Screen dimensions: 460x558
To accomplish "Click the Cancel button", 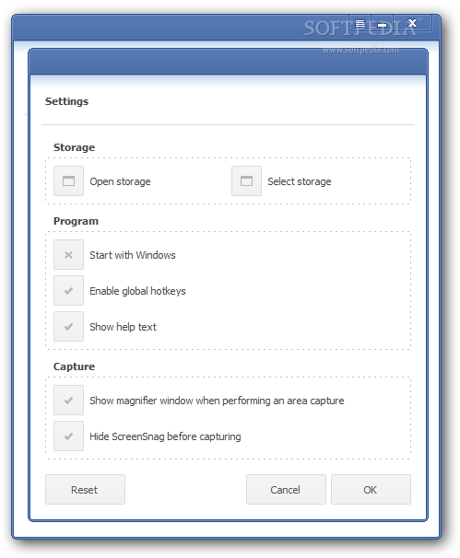I will [286, 489].
